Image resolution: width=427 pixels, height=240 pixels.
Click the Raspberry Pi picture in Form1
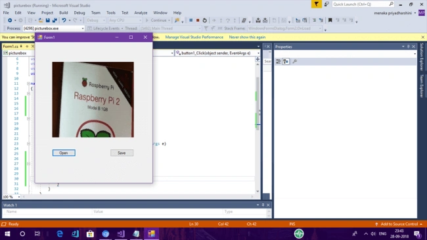93,99
